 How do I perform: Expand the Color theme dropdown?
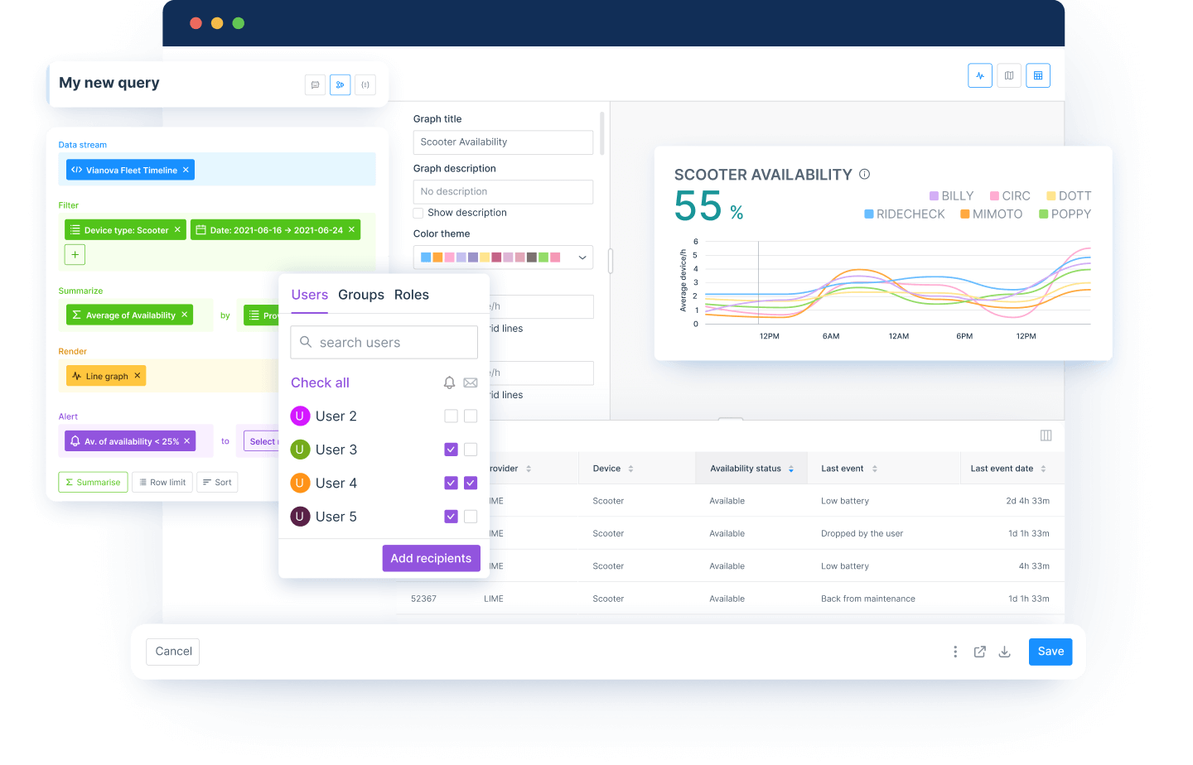point(582,257)
